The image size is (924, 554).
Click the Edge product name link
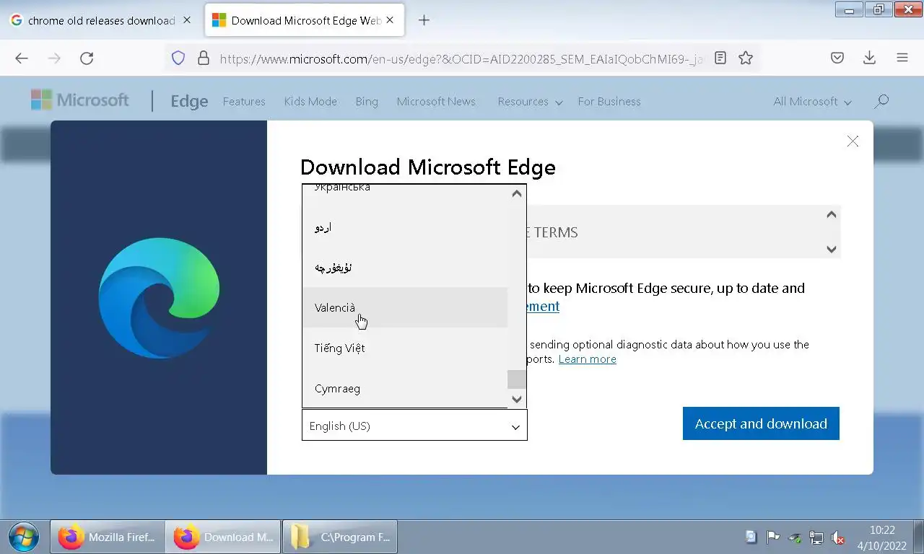pyautogui.click(x=189, y=102)
